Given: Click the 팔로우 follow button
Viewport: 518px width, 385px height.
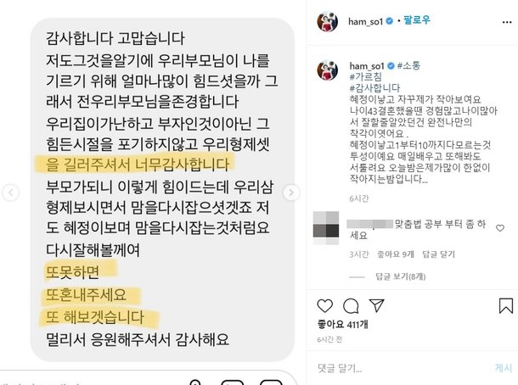Looking at the screenshot, I should tap(417, 20).
